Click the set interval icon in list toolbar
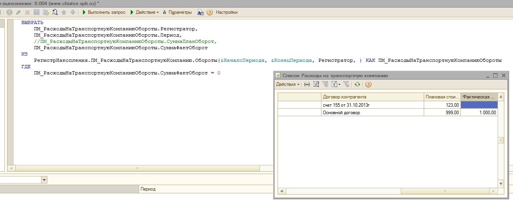Screen dimensions: 513x215 307,84
